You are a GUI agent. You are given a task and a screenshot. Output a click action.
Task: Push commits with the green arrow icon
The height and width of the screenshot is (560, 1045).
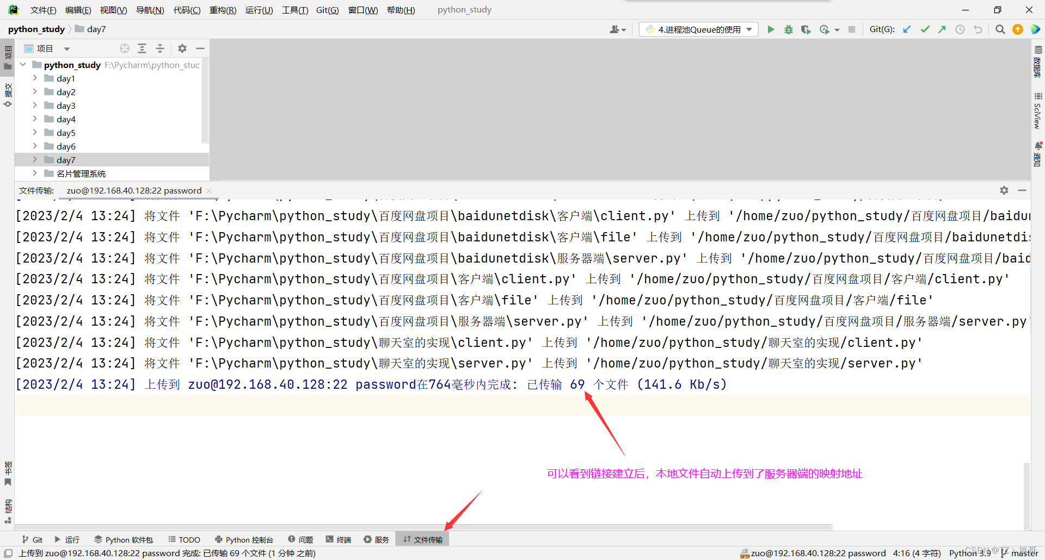(942, 29)
